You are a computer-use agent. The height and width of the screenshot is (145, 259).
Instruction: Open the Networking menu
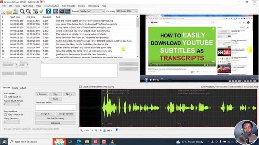[x=93, y=6]
